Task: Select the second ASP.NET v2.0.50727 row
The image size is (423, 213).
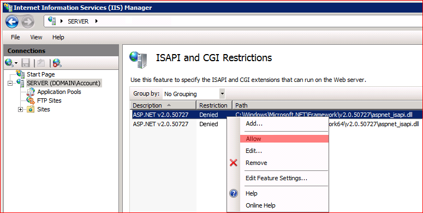Action: [160, 124]
